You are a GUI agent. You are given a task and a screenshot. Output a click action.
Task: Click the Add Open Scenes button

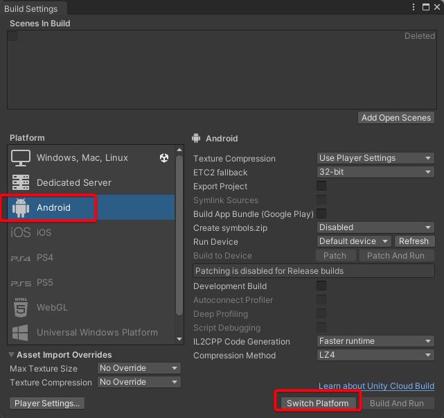(396, 118)
